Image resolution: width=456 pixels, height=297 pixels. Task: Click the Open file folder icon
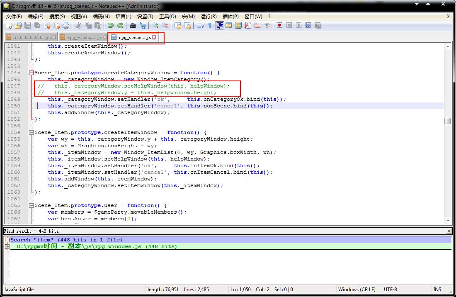18,26
